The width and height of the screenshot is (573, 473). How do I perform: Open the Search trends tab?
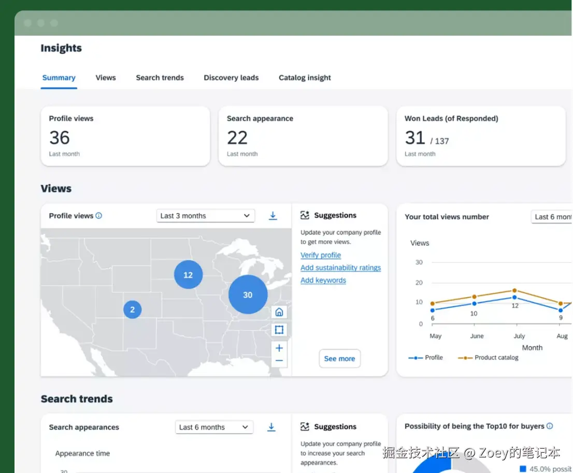coord(160,78)
